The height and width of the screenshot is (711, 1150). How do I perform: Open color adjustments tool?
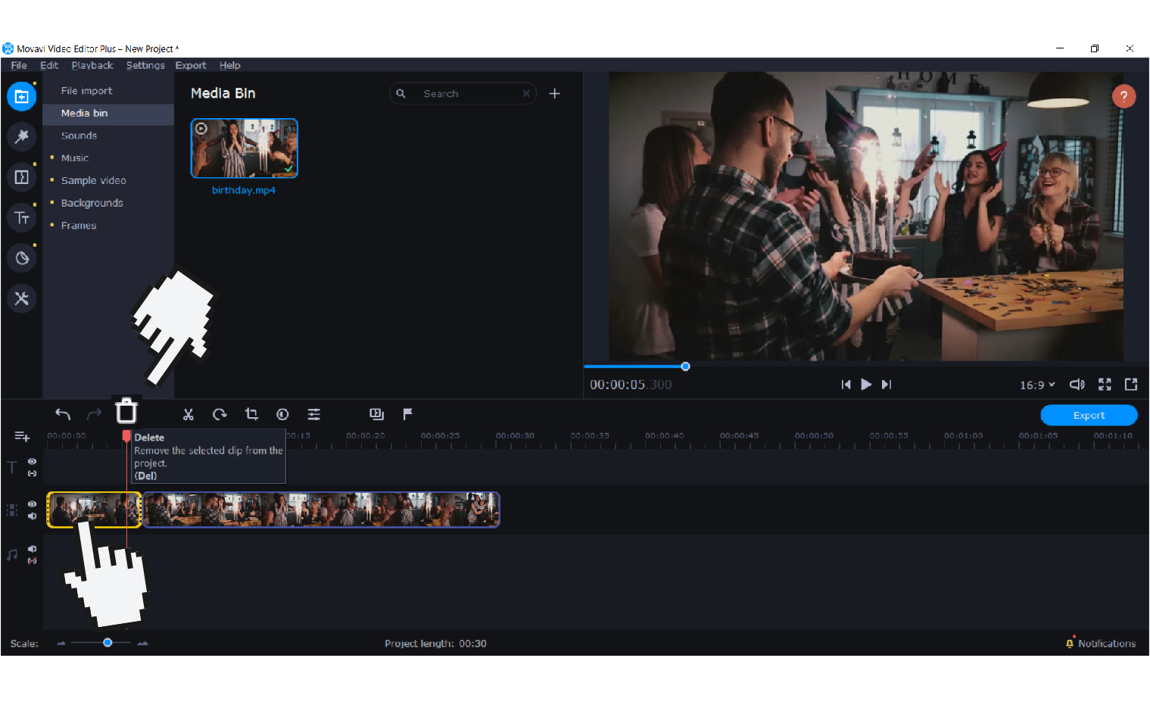coord(282,414)
